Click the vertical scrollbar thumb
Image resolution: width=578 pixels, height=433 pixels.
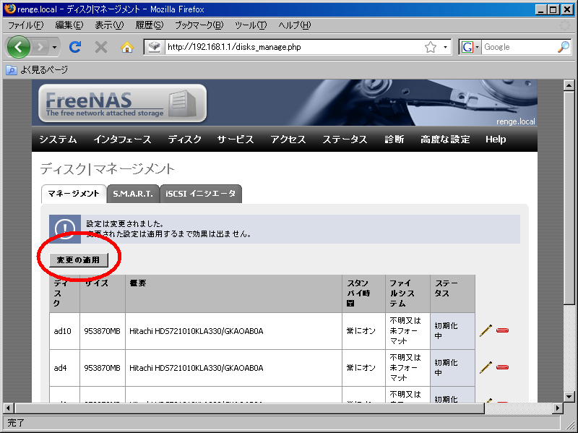pyautogui.click(x=569, y=197)
